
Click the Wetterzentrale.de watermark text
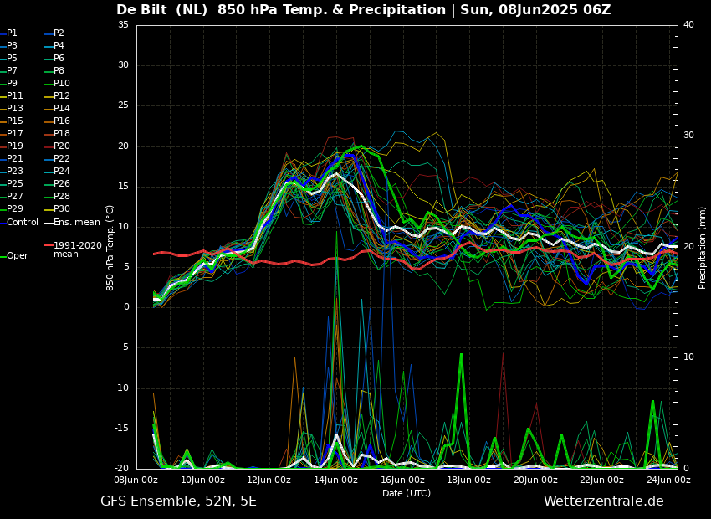point(603,501)
